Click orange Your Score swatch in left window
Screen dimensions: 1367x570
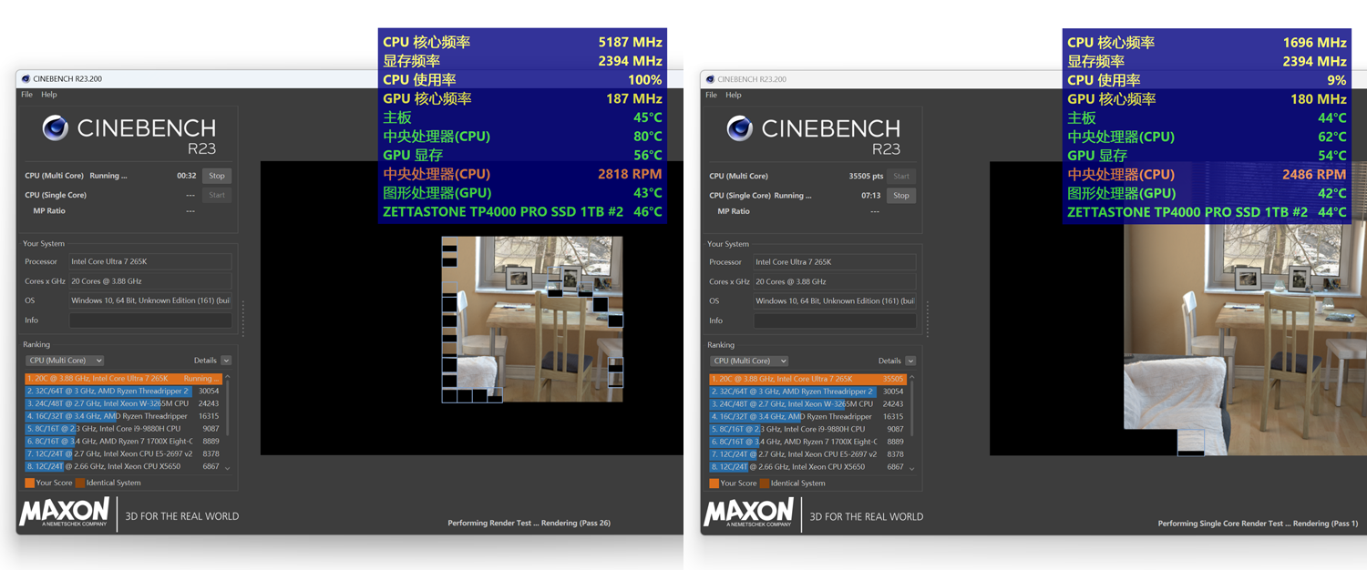(x=30, y=483)
